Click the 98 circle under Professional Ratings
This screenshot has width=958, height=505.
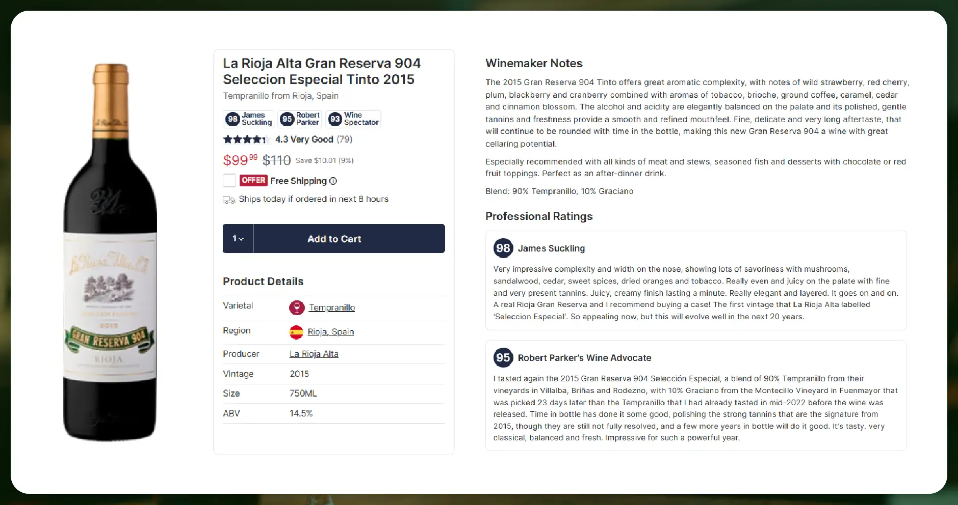pyautogui.click(x=503, y=248)
